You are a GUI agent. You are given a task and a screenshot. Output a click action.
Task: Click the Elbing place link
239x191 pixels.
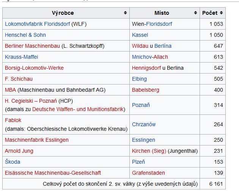coord(139,79)
